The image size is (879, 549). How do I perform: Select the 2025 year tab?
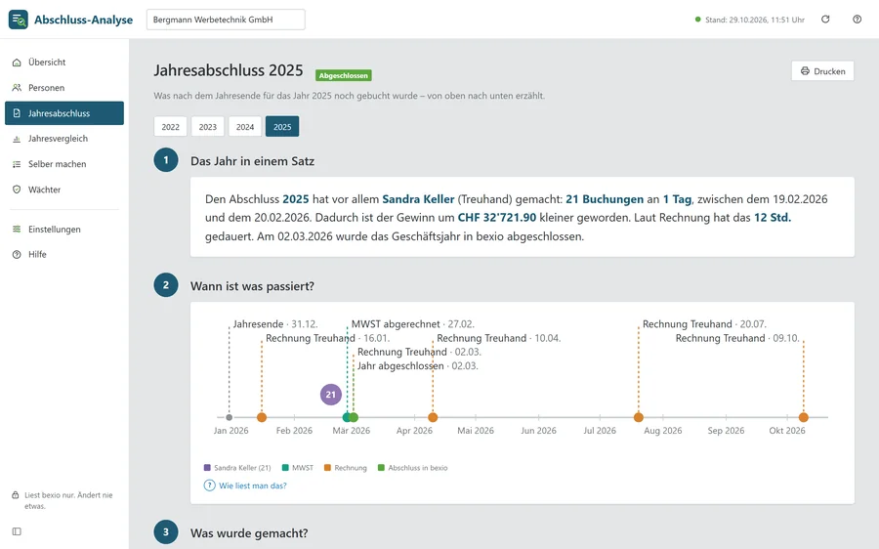tap(282, 127)
